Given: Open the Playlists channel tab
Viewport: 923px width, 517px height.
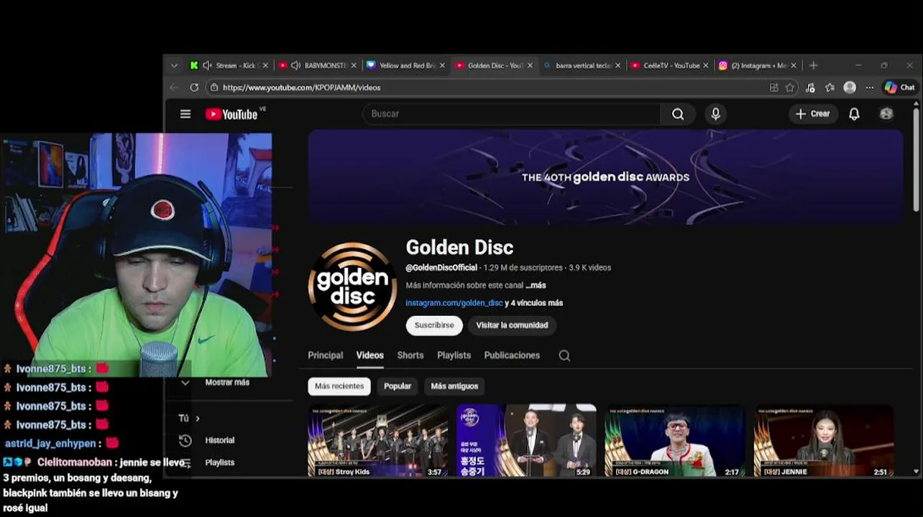Looking at the screenshot, I should coord(454,355).
